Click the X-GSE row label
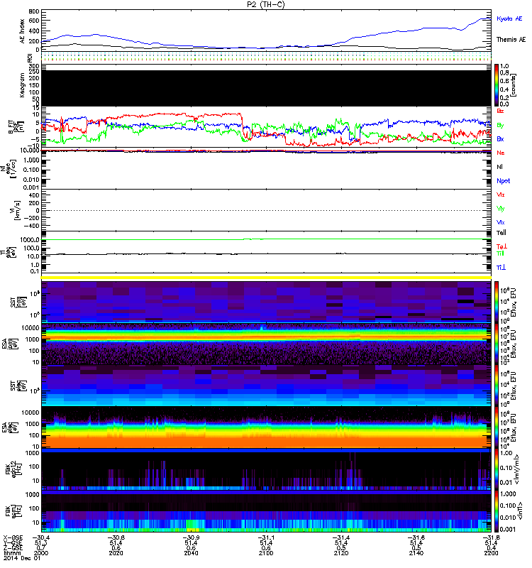Viewport: 532px width, 568px height. (x=13, y=538)
